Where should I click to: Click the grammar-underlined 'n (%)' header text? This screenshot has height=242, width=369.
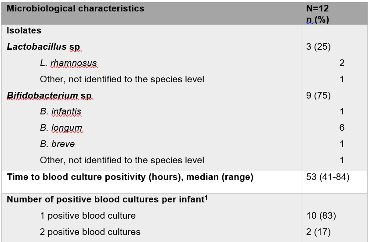[318, 19]
